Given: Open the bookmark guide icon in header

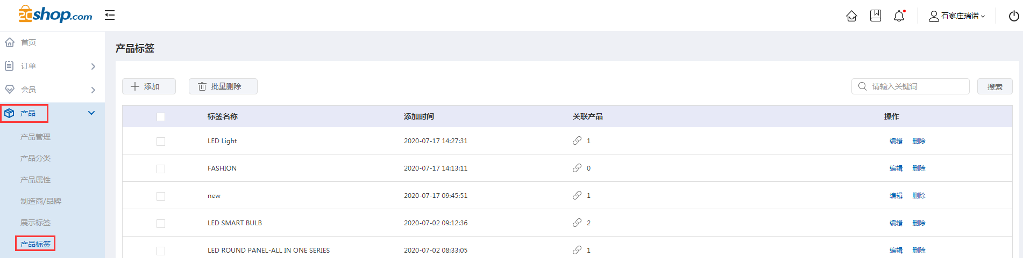Looking at the screenshot, I should [x=876, y=16].
